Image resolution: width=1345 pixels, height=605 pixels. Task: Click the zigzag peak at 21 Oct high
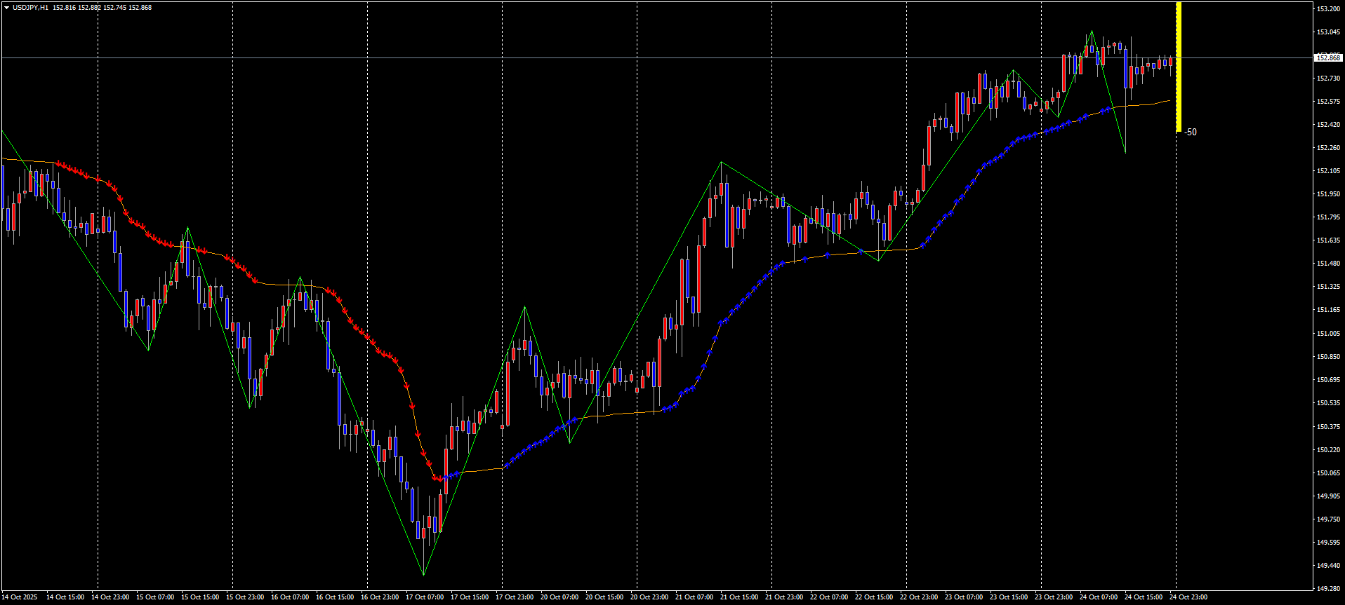pos(721,163)
